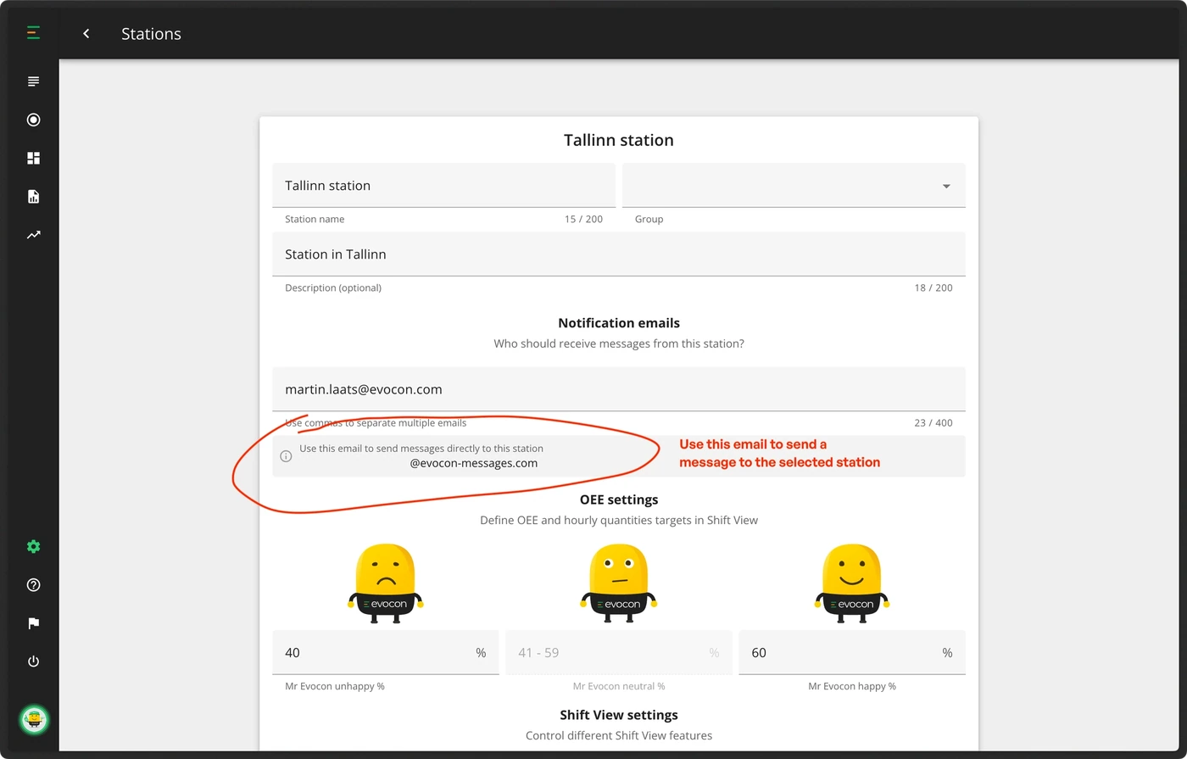The width and height of the screenshot is (1187, 759).
Task: Open the Evocon hamburger menu
Action: pos(33,33)
